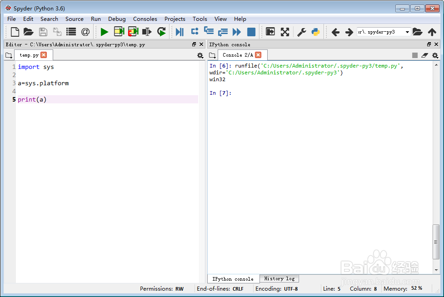Open the Edit menu
444x297 pixels.
(x=28, y=19)
